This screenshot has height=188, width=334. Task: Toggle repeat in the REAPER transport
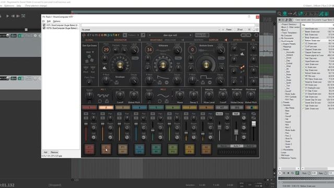click(x=23, y=16)
